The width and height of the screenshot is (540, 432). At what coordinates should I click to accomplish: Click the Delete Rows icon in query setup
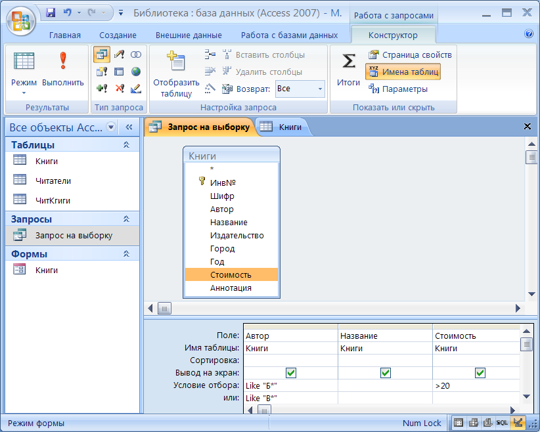click(210, 72)
